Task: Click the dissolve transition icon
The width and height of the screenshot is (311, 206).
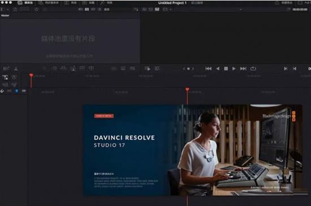Action: click(123, 69)
